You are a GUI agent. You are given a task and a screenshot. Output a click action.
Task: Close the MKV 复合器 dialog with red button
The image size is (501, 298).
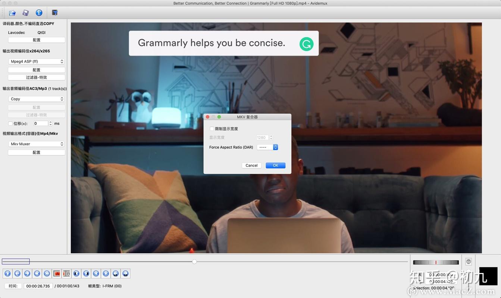coord(207,117)
